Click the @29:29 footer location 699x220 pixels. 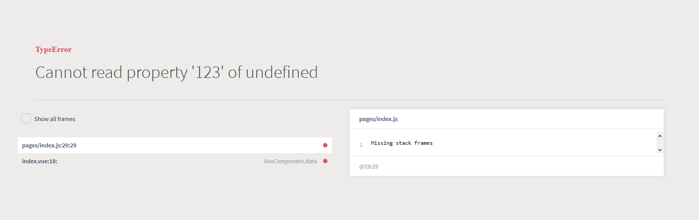click(x=368, y=167)
